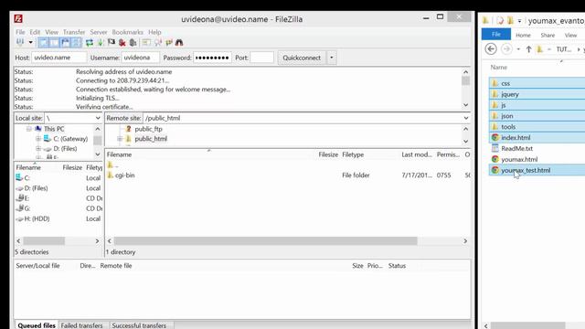
Task: Expand the D: (Files) tree node
Action: coord(38,148)
